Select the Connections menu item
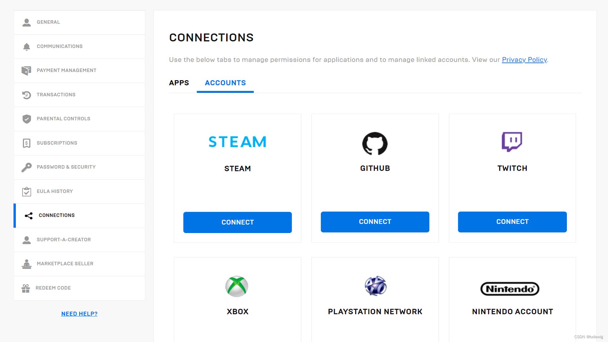 [79, 216]
